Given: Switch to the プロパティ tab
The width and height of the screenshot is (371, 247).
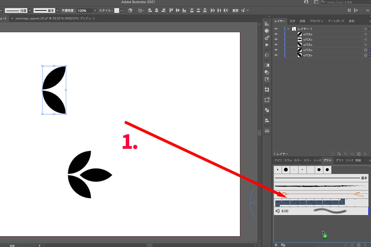Looking at the screenshot, I should 317,21.
